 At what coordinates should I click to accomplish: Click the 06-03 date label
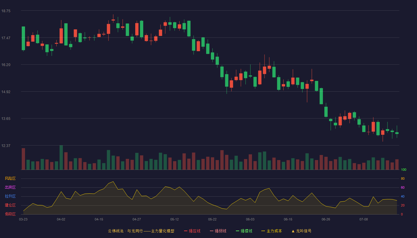(250, 219)
